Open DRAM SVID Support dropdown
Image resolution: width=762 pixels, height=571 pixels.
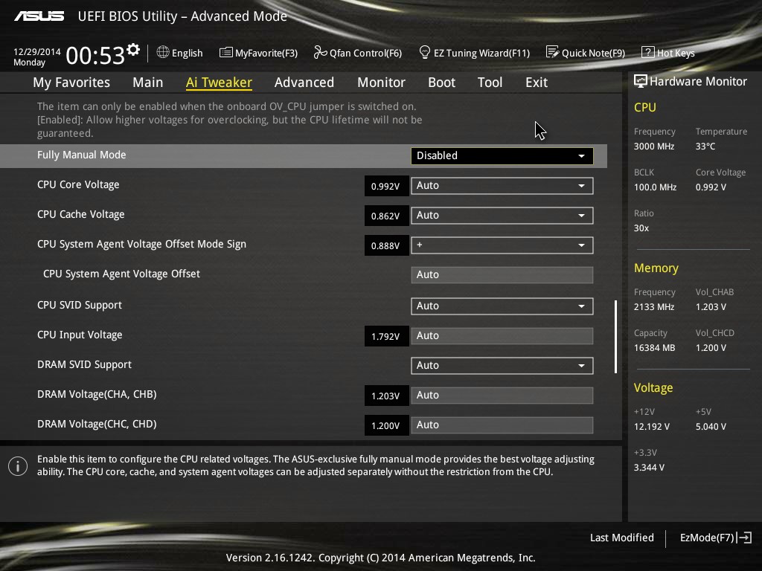502,366
